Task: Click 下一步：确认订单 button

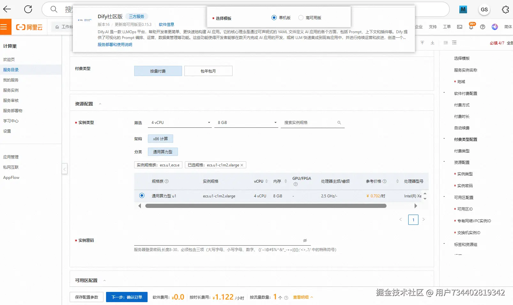Action: click(x=127, y=297)
